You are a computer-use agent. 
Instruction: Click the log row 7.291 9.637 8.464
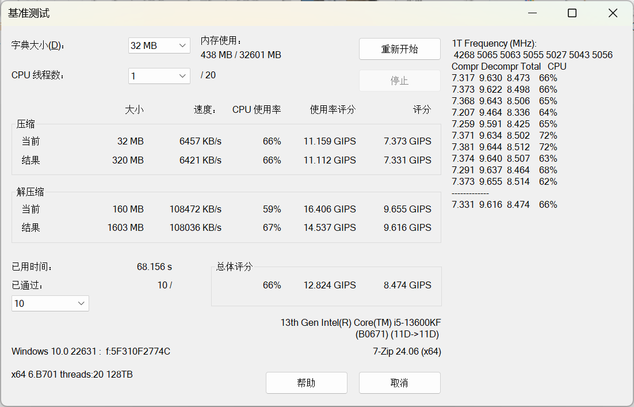(x=504, y=170)
